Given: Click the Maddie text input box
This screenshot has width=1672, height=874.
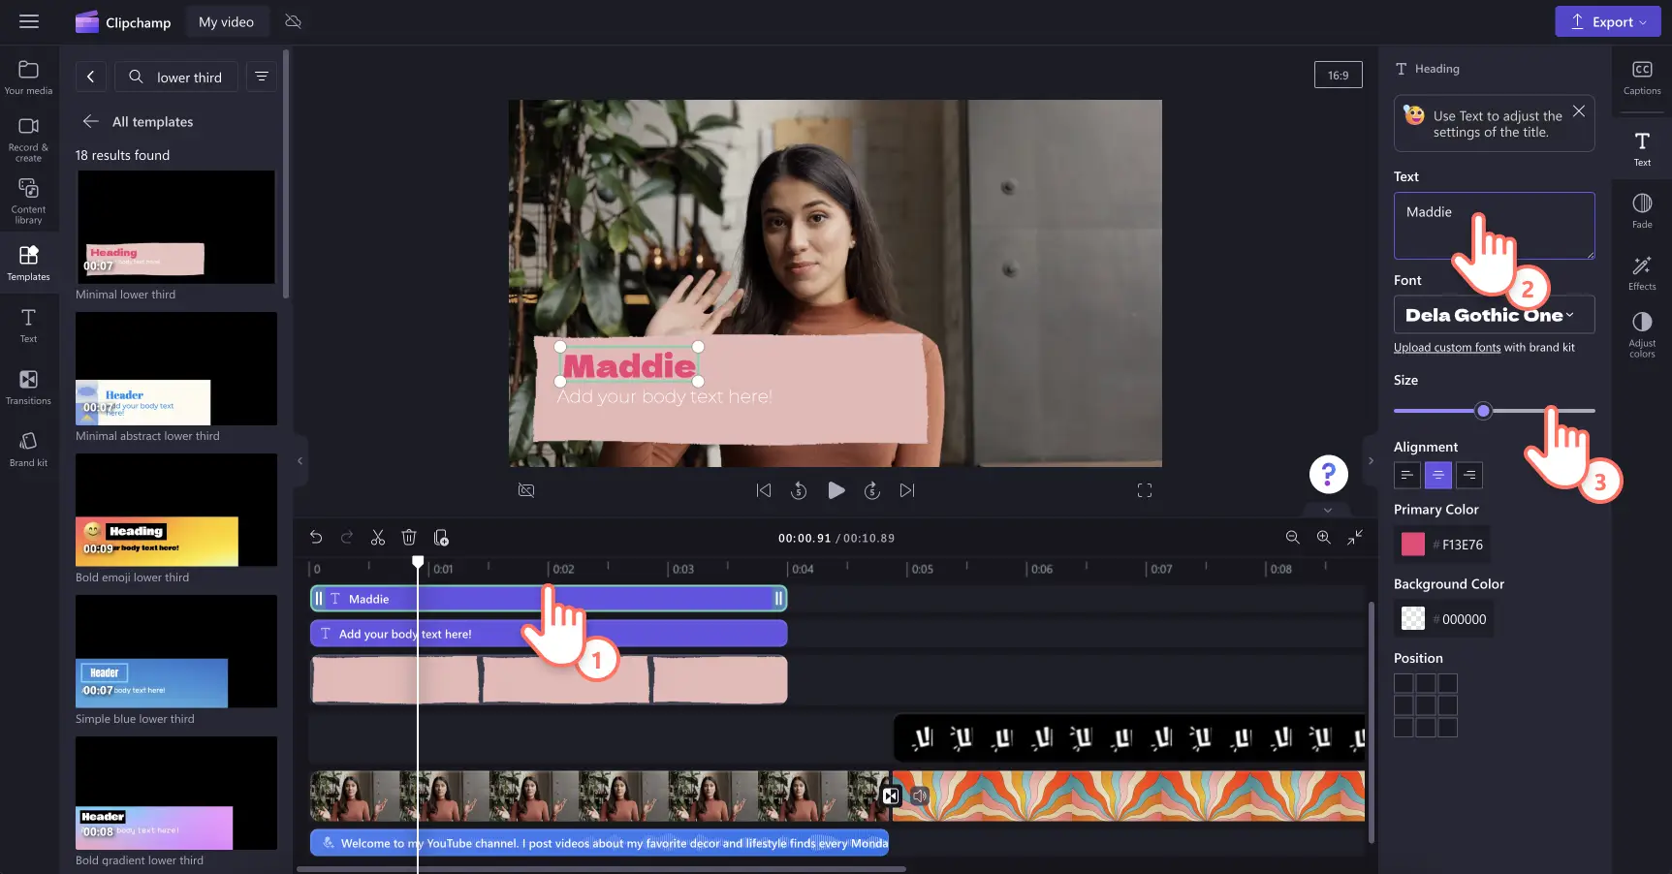Looking at the screenshot, I should pyautogui.click(x=1494, y=225).
